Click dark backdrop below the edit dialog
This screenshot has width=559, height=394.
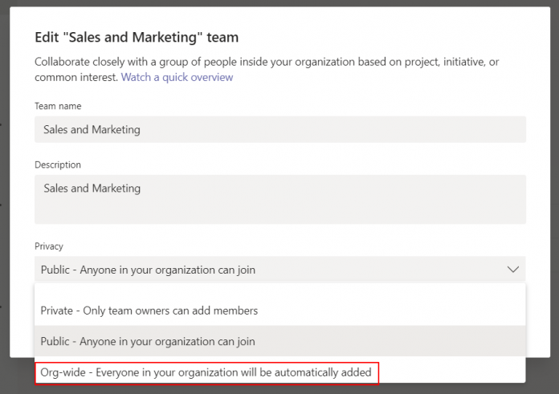tap(540, 376)
